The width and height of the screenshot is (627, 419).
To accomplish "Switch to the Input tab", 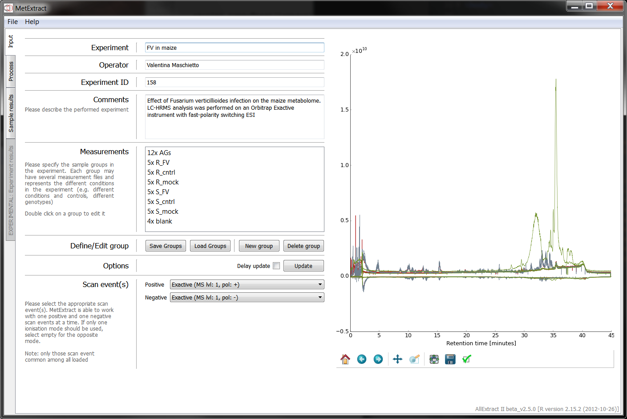I will pos(11,42).
